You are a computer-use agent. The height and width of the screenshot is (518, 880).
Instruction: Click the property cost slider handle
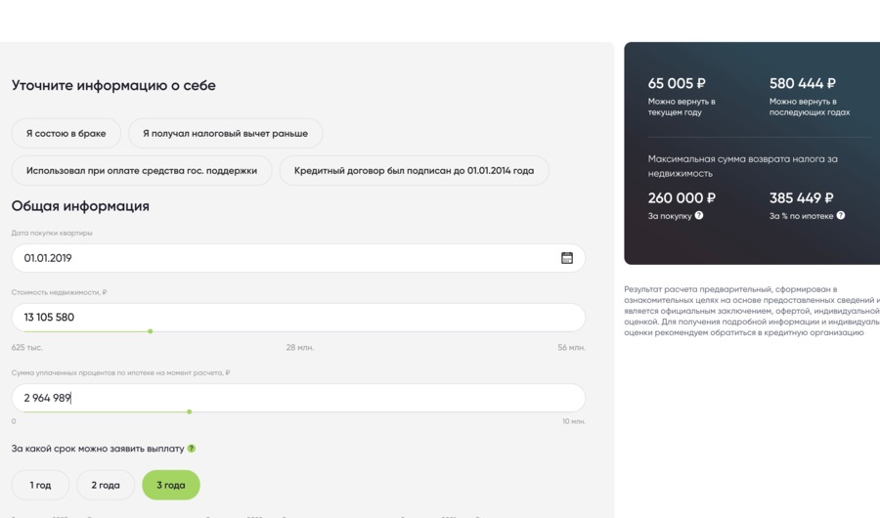150,331
